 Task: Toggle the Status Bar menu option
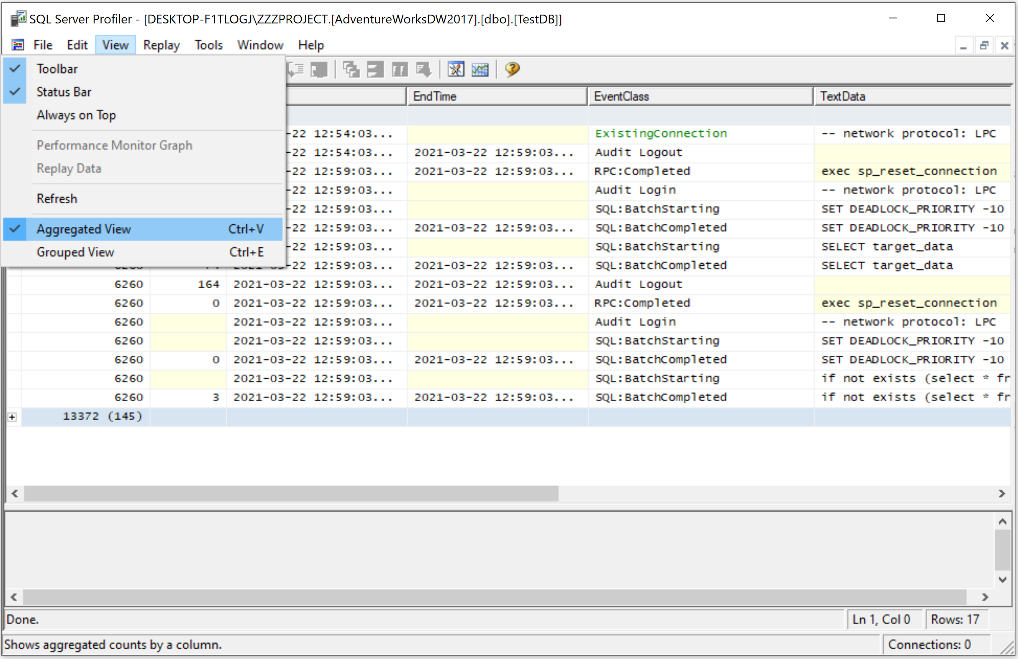point(64,92)
